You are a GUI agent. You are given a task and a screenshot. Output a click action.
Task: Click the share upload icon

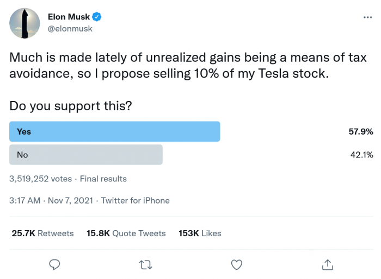327,264
